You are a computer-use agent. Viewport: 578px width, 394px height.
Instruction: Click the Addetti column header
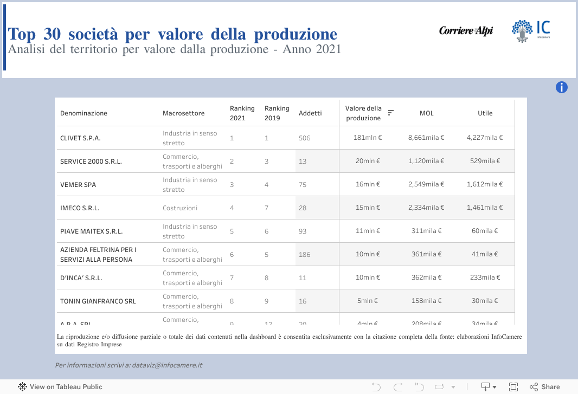pos(310,113)
